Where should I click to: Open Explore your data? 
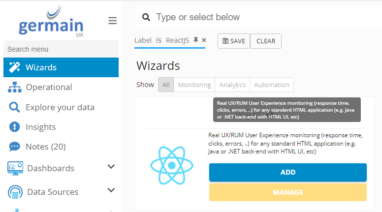(x=60, y=107)
